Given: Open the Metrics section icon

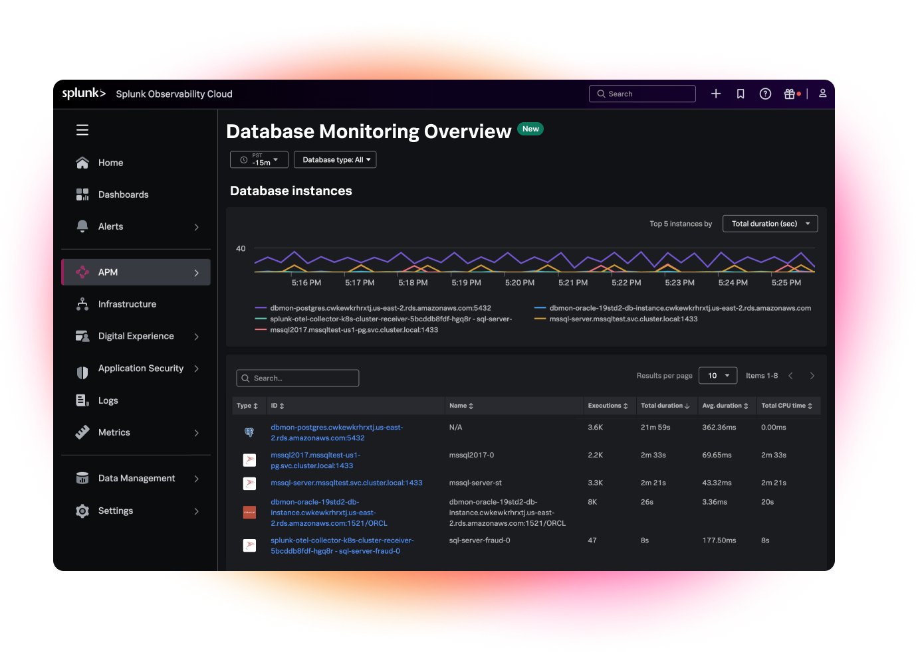Looking at the screenshot, I should pos(82,432).
